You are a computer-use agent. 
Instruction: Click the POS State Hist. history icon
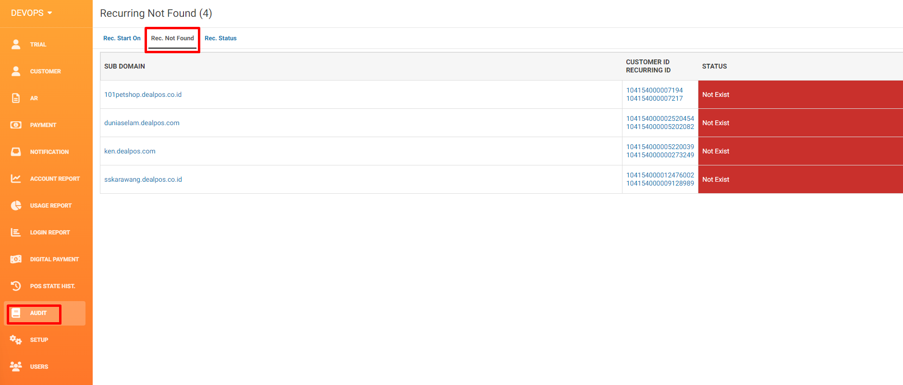16,286
